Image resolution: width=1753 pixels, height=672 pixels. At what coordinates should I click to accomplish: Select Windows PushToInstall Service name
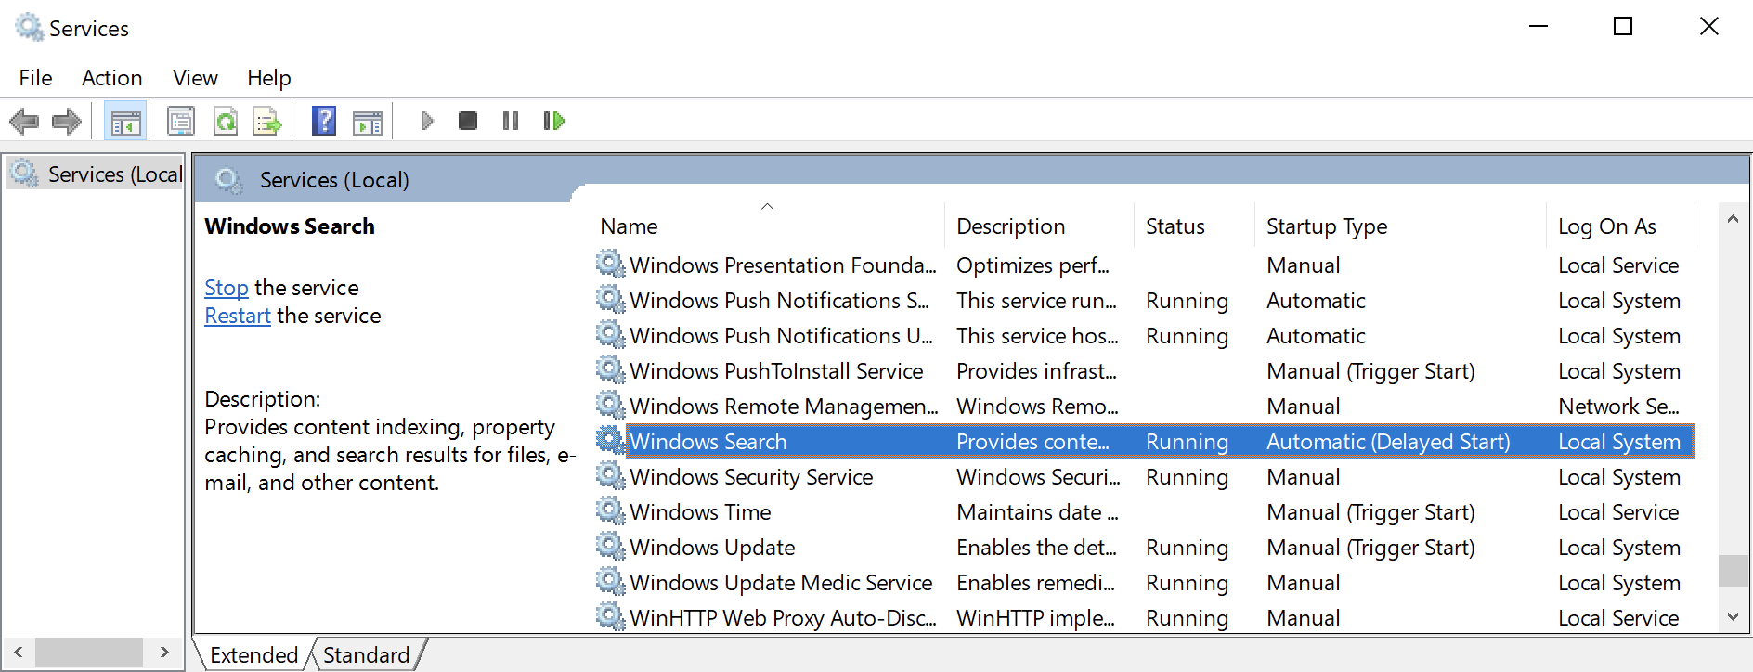tap(776, 371)
